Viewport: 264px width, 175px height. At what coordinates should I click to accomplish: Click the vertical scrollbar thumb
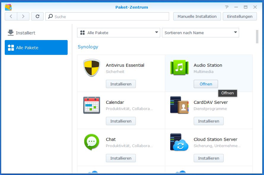(x=257, y=36)
